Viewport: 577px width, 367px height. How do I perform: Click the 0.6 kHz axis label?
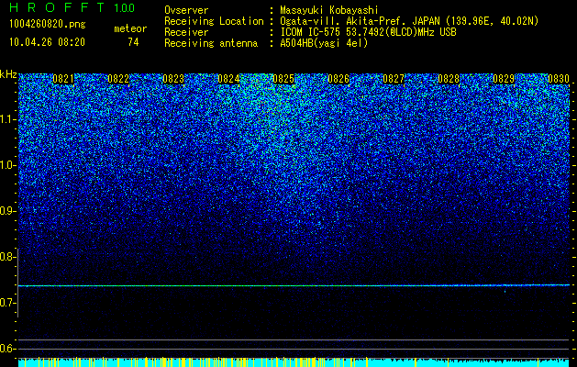click(8, 349)
